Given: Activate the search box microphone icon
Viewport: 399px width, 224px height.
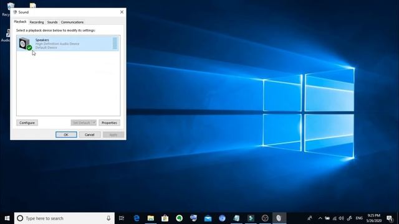Looking at the screenshot, I should click(x=108, y=218).
